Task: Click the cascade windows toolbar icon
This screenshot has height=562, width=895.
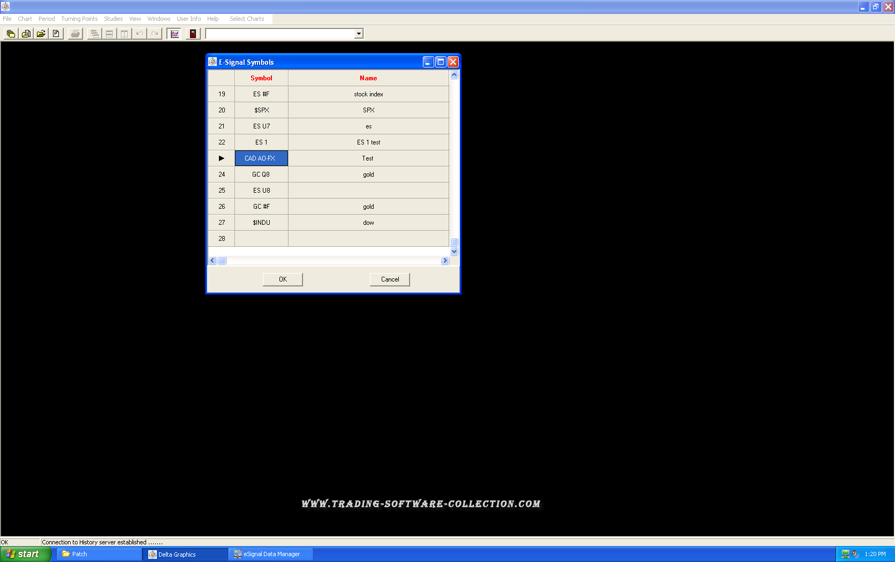Action: (x=95, y=34)
